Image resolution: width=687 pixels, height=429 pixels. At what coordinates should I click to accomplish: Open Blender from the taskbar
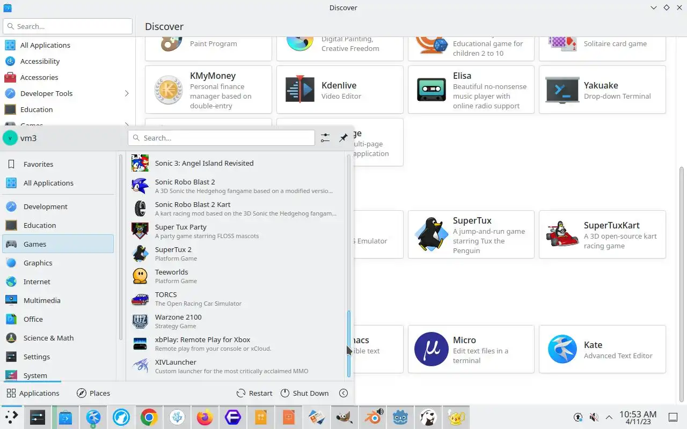[x=372, y=417]
